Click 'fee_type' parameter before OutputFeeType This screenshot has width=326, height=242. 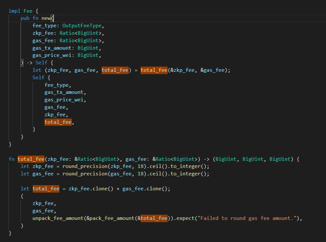click(44, 26)
